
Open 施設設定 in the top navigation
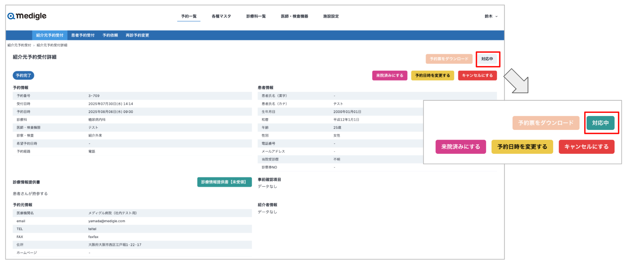pos(331,16)
